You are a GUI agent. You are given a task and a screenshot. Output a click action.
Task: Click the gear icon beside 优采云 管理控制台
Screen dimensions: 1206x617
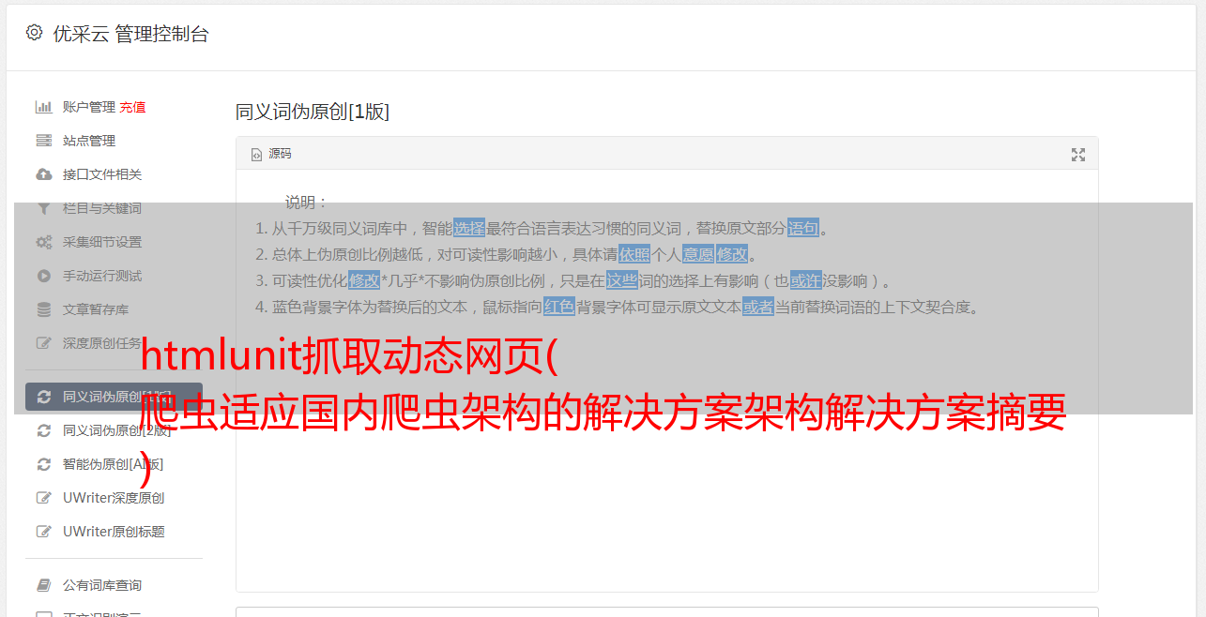(x=35, y=33)
